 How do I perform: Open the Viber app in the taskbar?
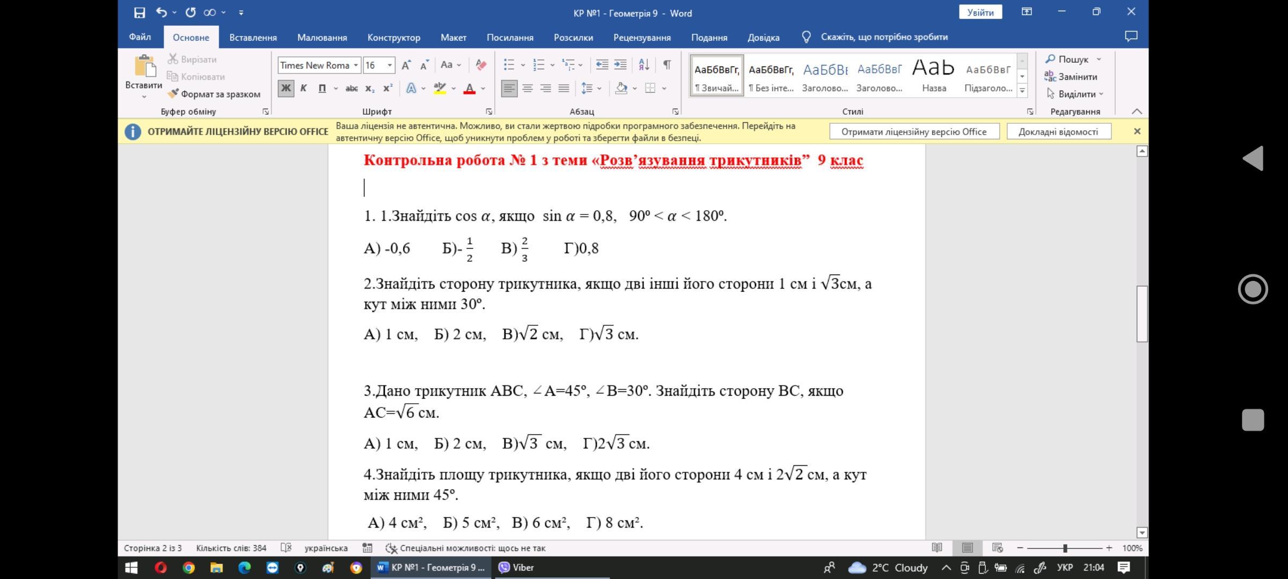pos(516,567)
